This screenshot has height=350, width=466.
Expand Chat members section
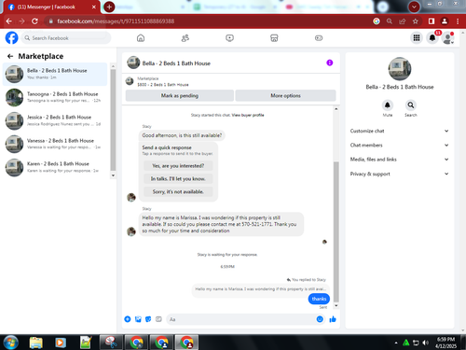400,146
